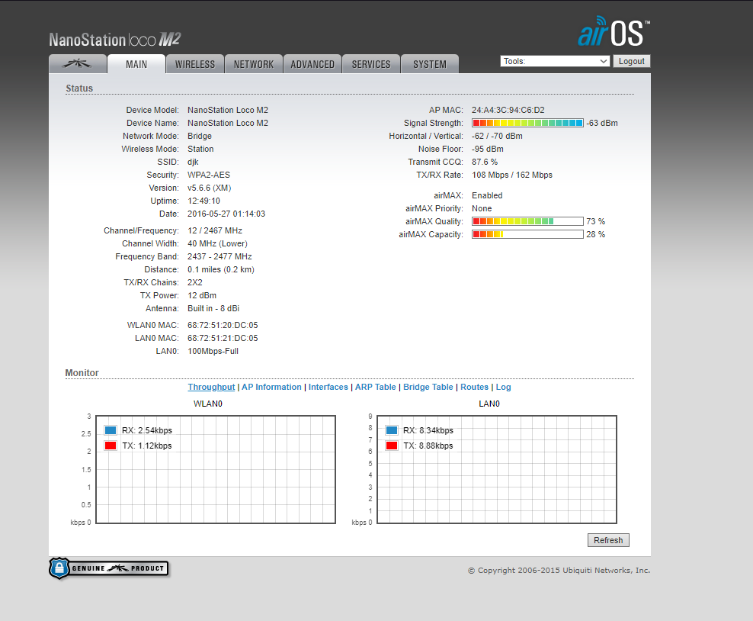The height and width of the screenshot is (621, 753).
Task: Click the red TX legend swatch in WLAN0 graph
Action: point(111,446)
